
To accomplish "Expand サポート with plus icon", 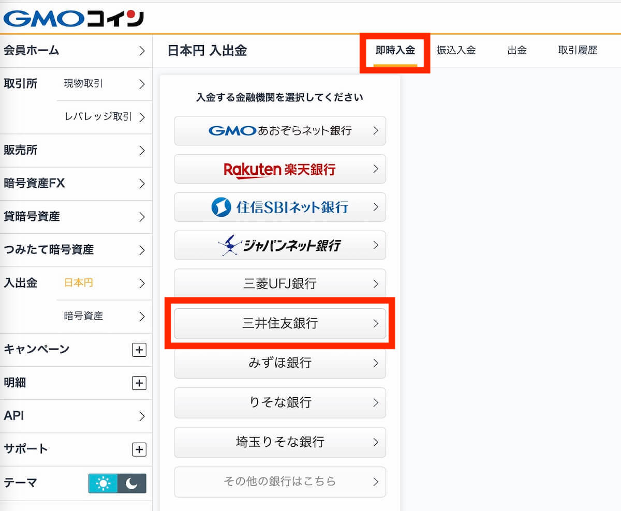I will coord(139,449).
